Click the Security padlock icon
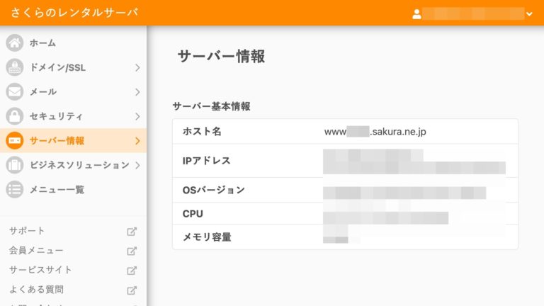The width and height of the screenshot is (544, 306). pos(15,116)
